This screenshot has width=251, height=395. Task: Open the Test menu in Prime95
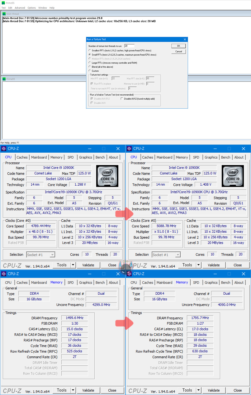click(3, 8)
